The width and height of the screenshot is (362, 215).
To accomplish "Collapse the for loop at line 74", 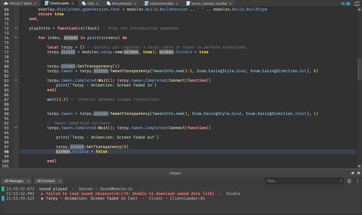I will coord(15,37).
